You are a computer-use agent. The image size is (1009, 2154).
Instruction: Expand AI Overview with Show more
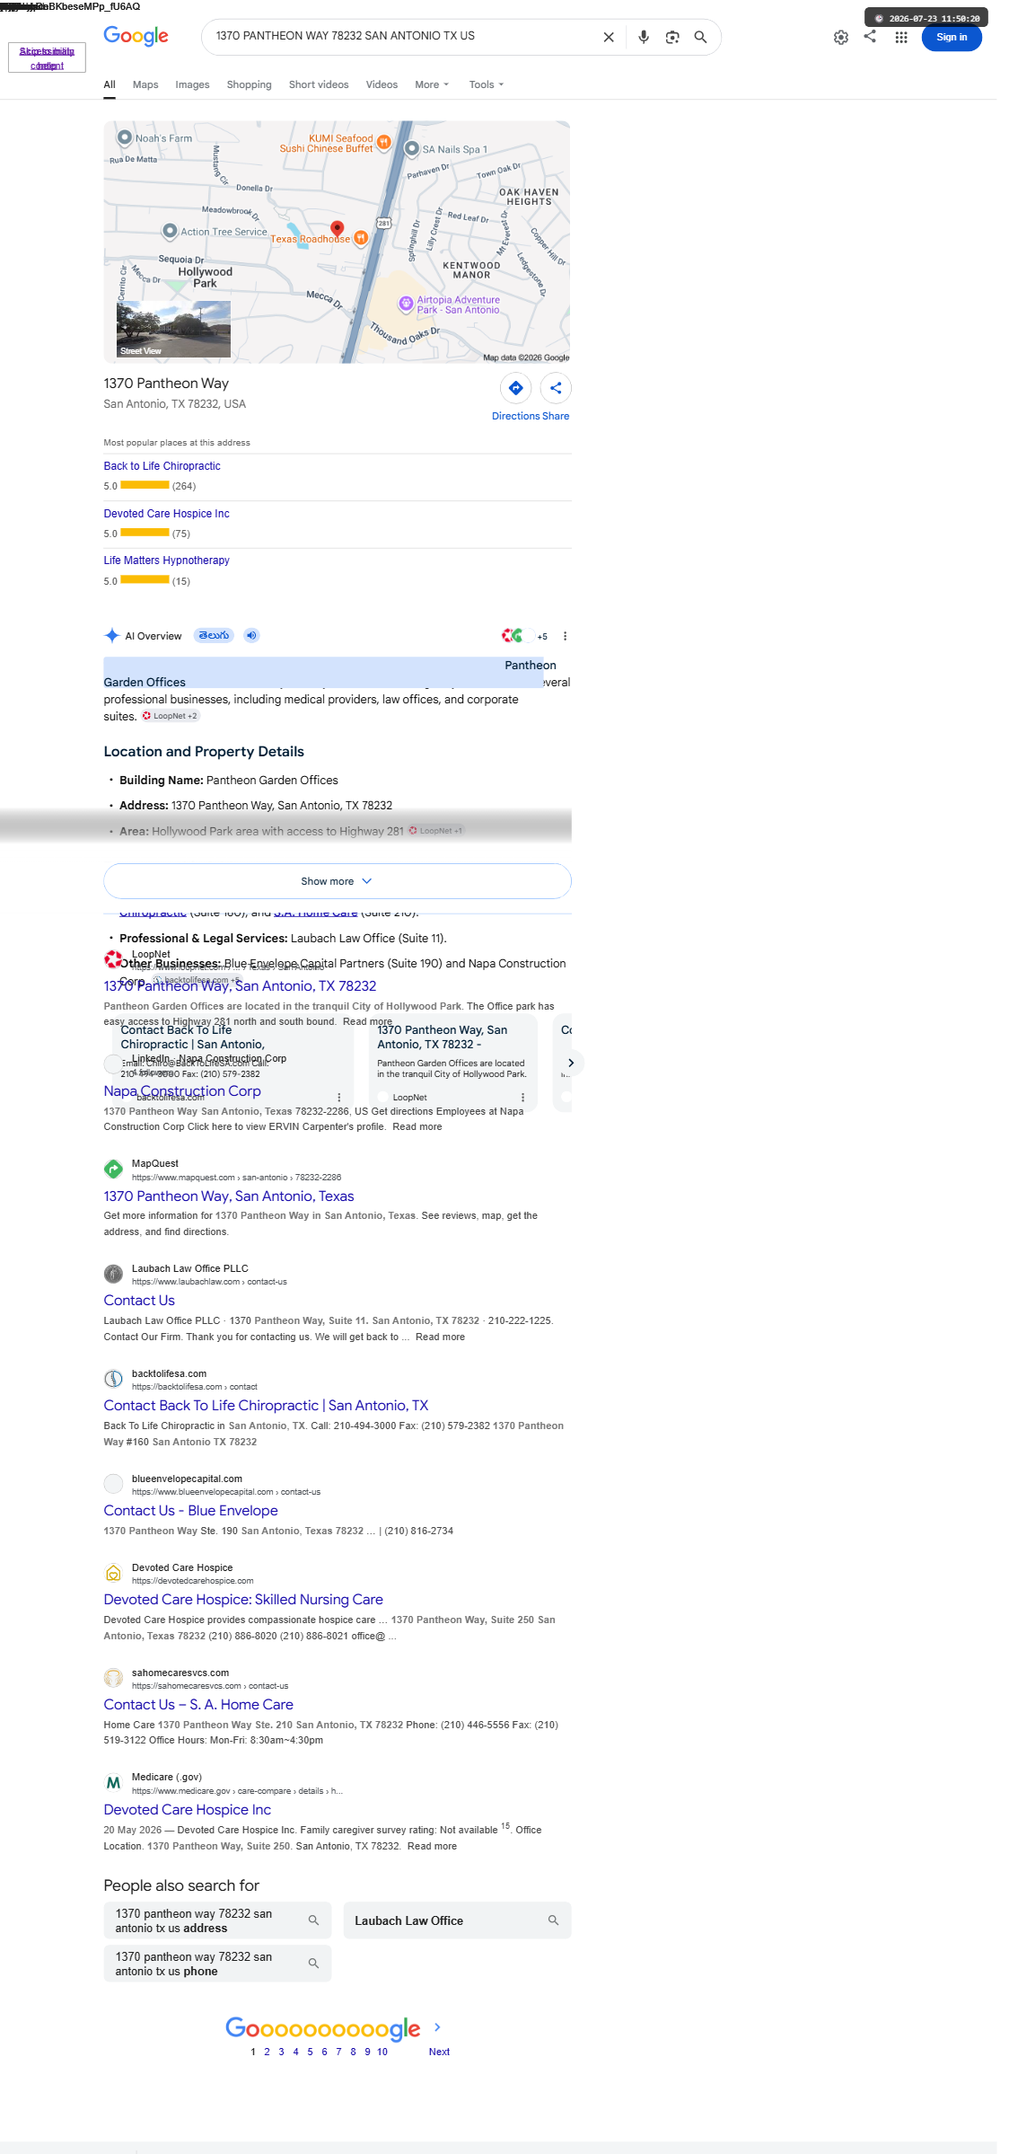click(x=337, y=881)
